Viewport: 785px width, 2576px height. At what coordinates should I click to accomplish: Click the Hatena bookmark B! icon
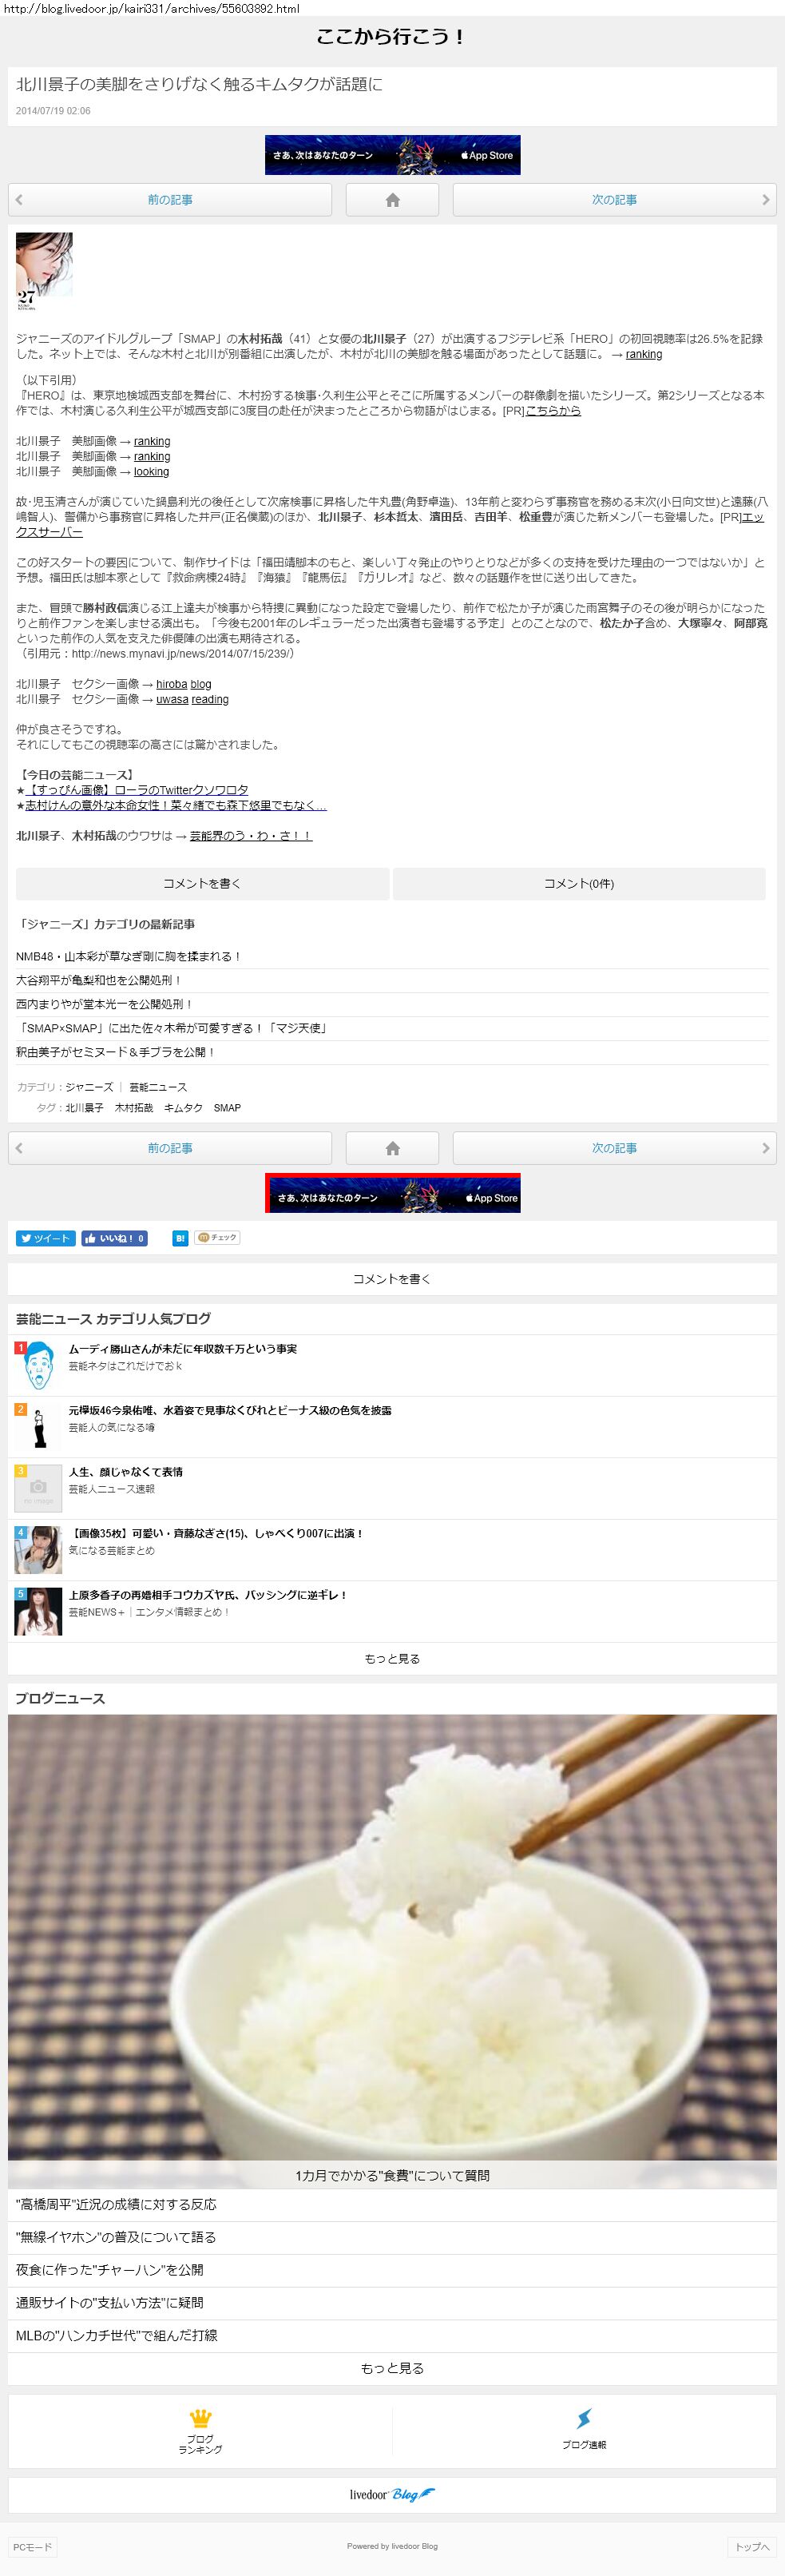[x=180, y=1238]
